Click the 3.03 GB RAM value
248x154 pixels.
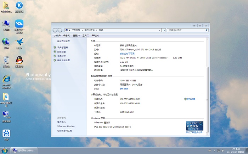click(x=124, y=62)
